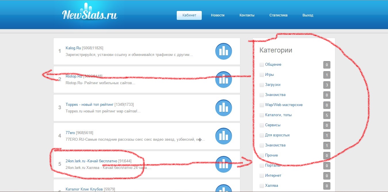The width and height of the screenshot is (388, 192).
Task: Enable the Игры category checkbox
Action: pos(262,75)
